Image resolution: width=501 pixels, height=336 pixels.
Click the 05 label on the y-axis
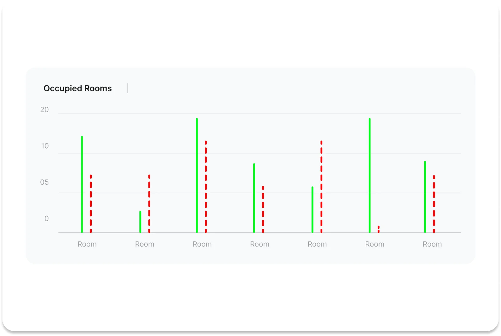(x=44, y=182)
